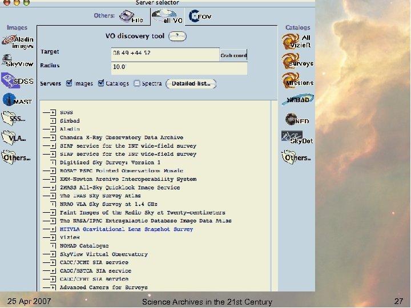Choose the SDSS image server icon
411x308 pixels.
coord(17,80)
